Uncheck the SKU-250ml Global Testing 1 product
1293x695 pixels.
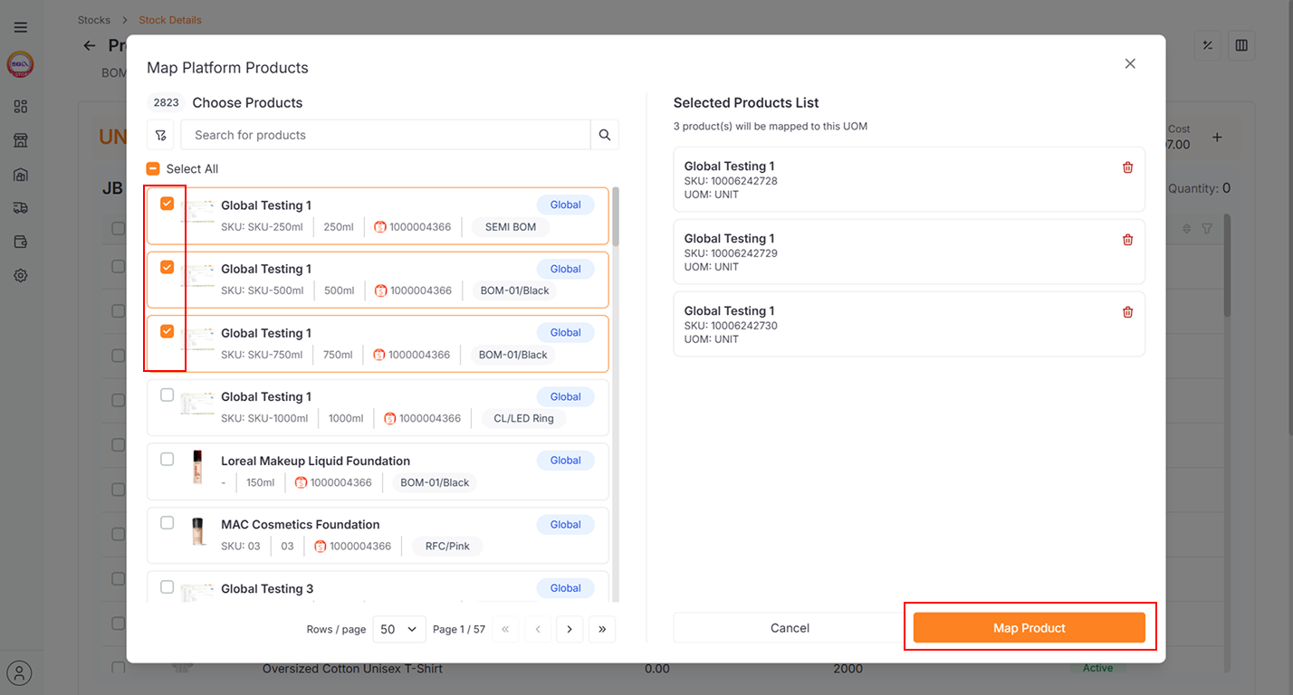(x=167, y=203)
